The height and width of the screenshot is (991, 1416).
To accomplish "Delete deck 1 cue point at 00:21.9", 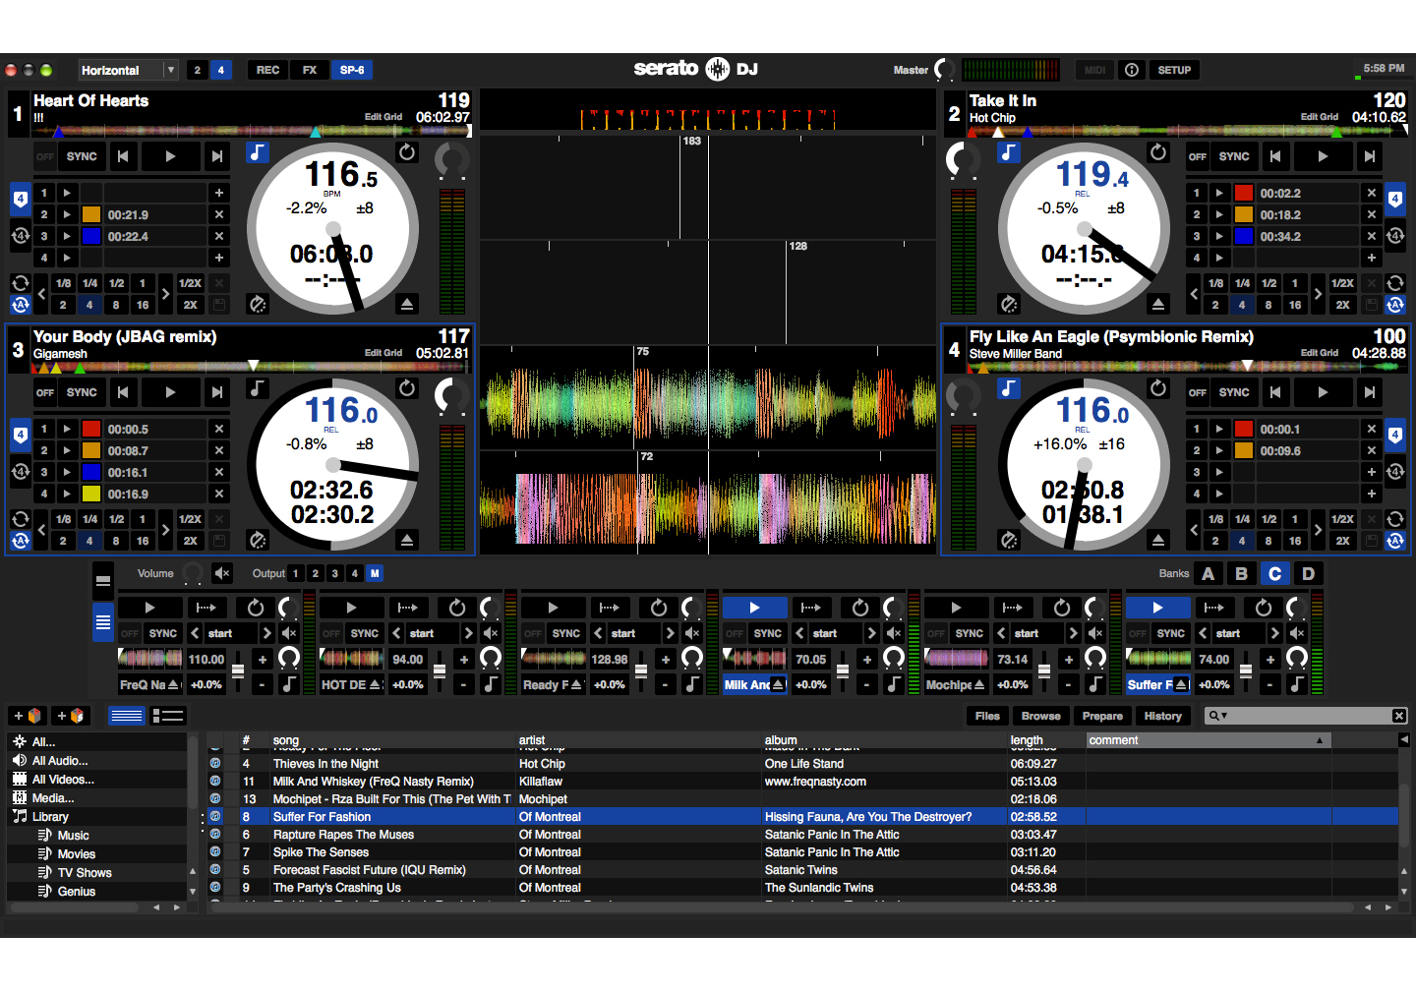I will [219, 214].
